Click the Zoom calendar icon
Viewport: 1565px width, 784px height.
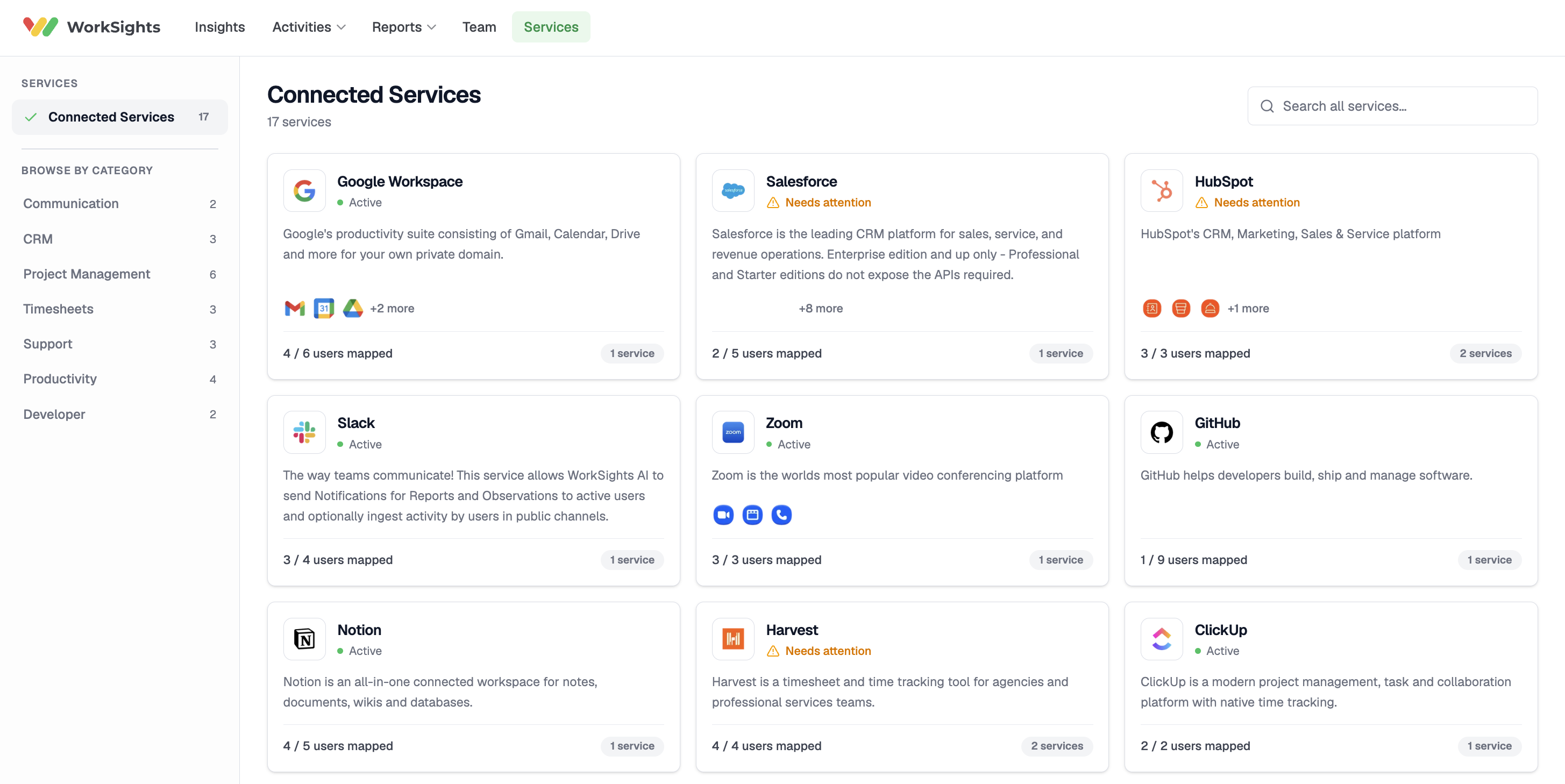752,515
